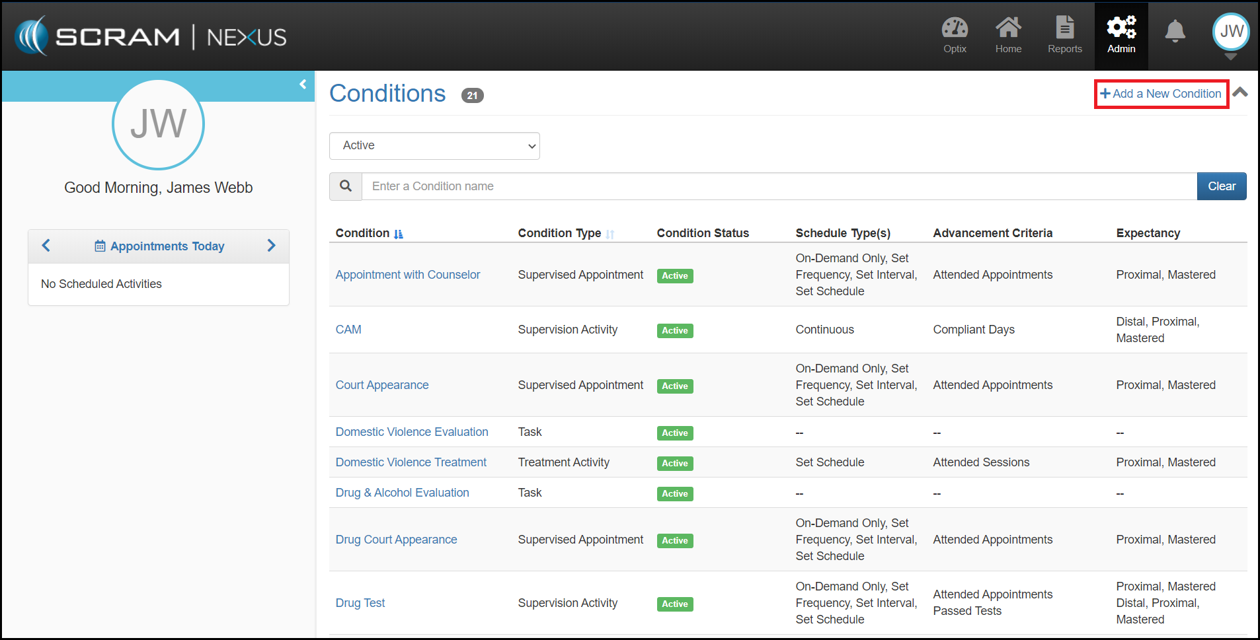Click Add a New Condition
This screenshot has height=640, width=1260.
pyautogui.click(x=1161, y=94)
